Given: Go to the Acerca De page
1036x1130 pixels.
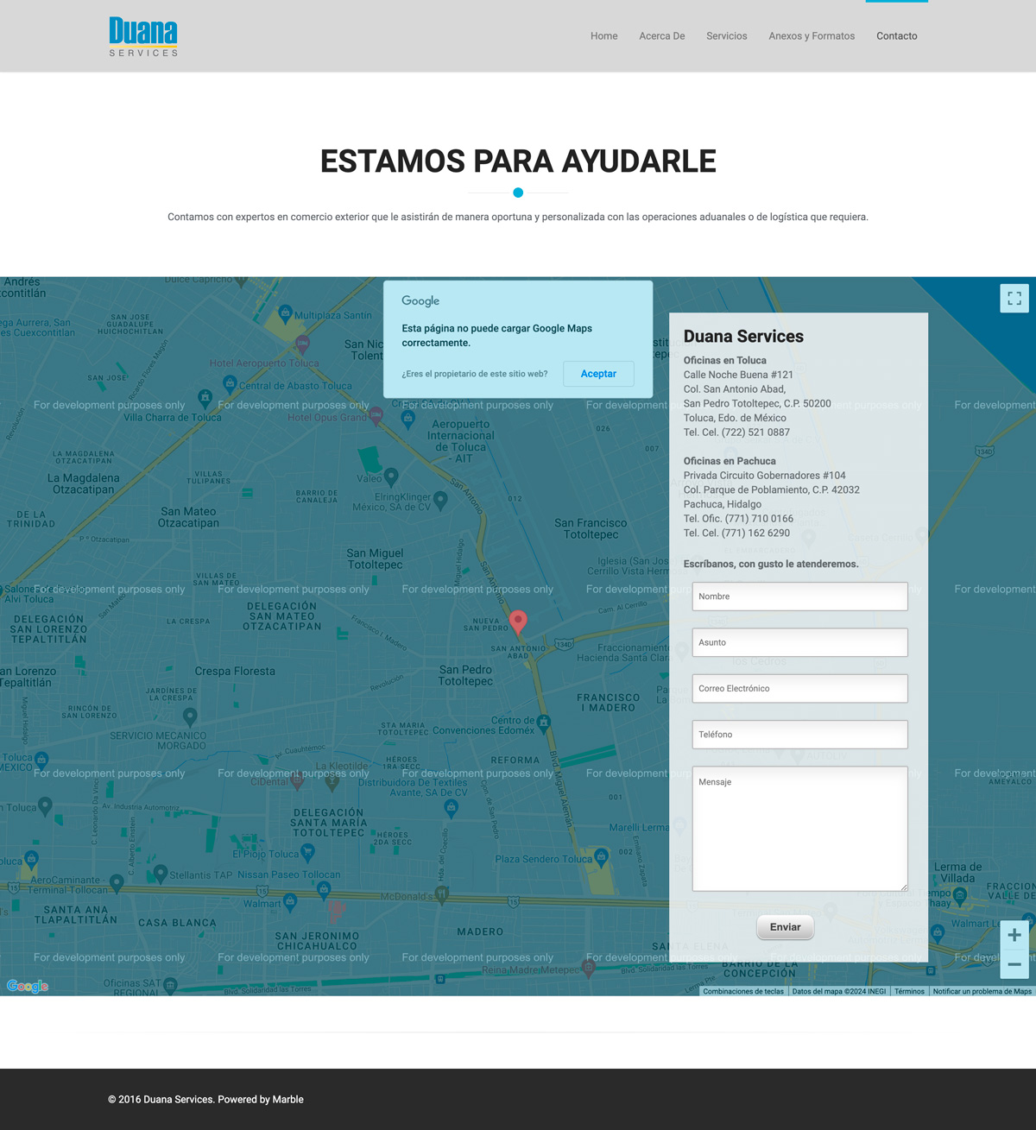Looking at the screenshot, I should pyautogui.click(x=661, y=36).
